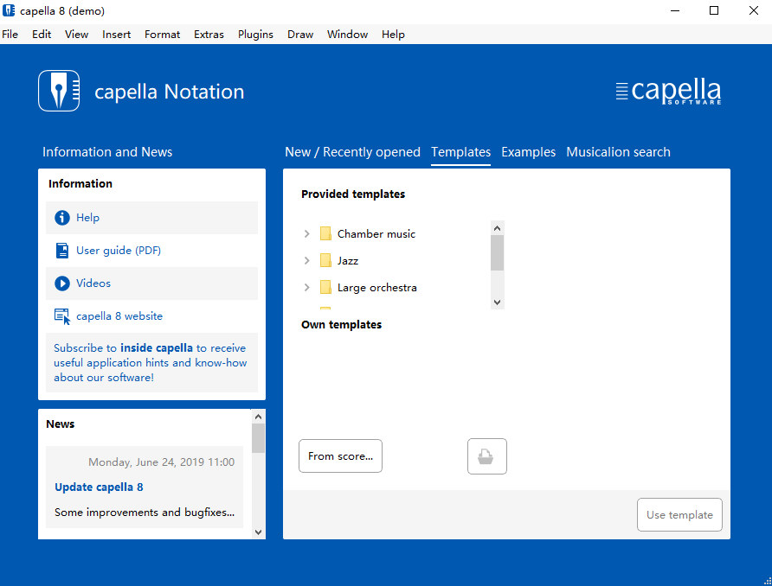Open the Musicalion search tab
The image size is (772, 586).
pos(618,151)
